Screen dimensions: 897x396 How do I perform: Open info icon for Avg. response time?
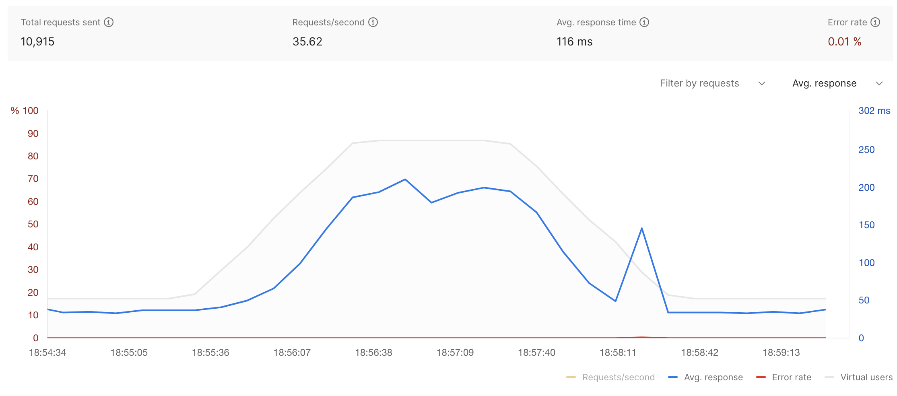tap(644, 22)
